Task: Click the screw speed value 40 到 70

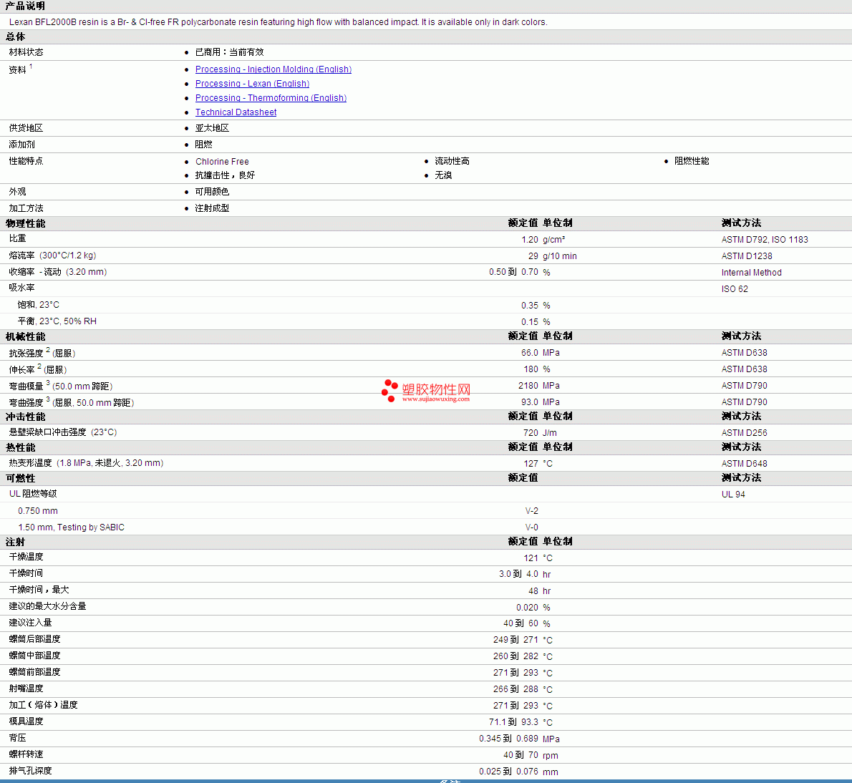Action: coord(521,755)
